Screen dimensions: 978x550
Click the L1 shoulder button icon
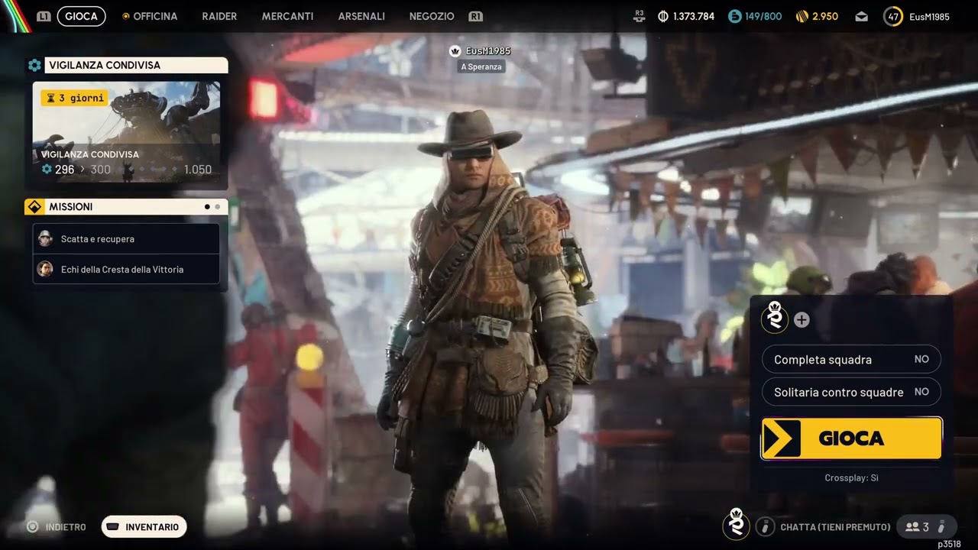(44, 16)
